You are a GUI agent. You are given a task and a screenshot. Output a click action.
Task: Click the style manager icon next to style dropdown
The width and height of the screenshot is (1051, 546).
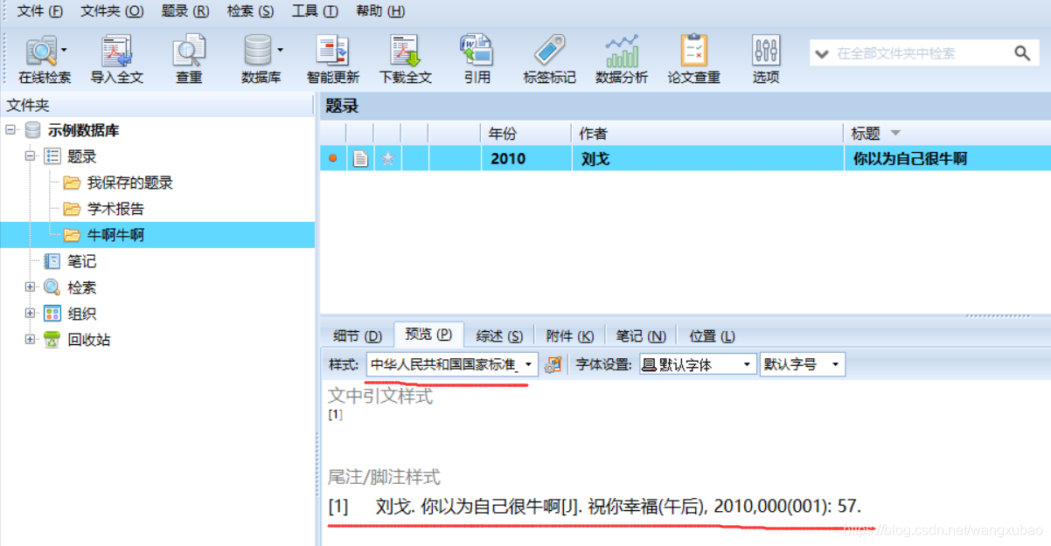tap(552, 364)
